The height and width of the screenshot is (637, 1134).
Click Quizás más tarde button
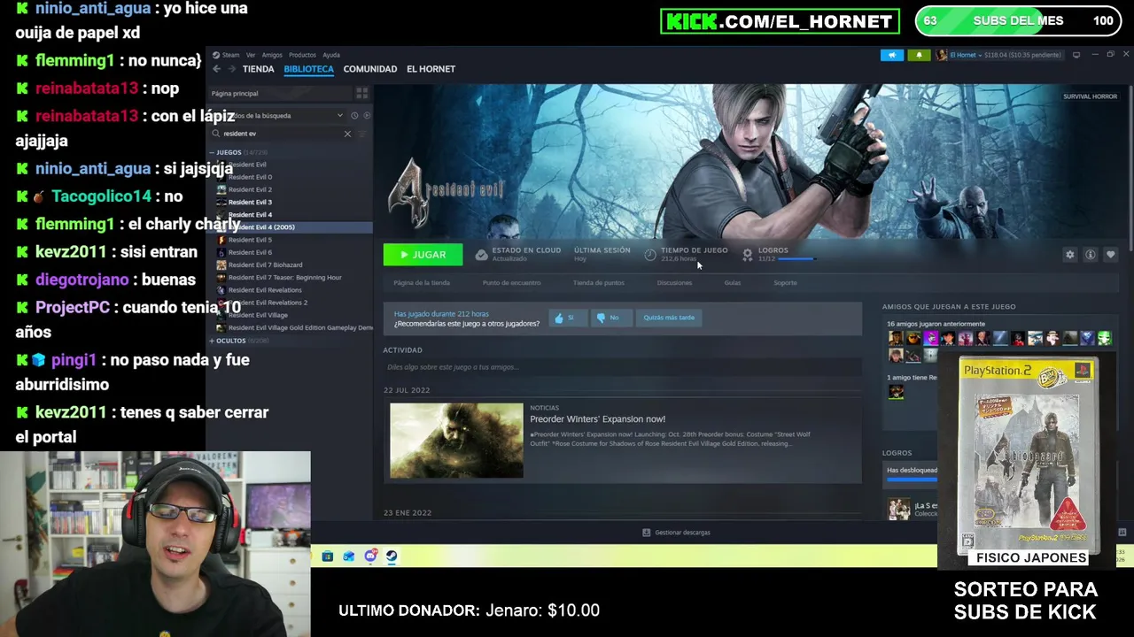pos(669,318)
